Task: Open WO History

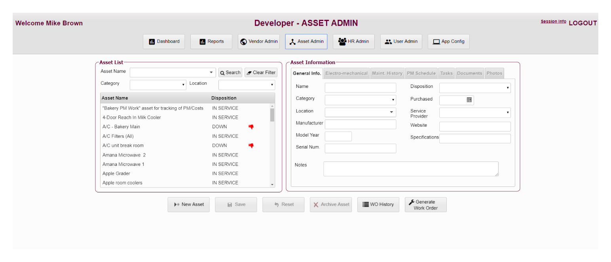Action: (x=378, y=205)
